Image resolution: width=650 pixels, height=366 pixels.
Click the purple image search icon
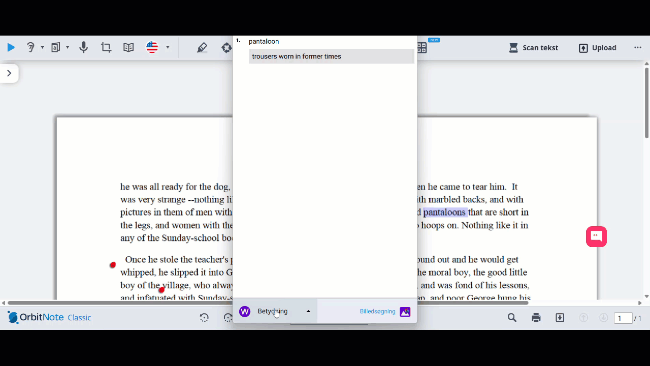(x=405, y=312)
